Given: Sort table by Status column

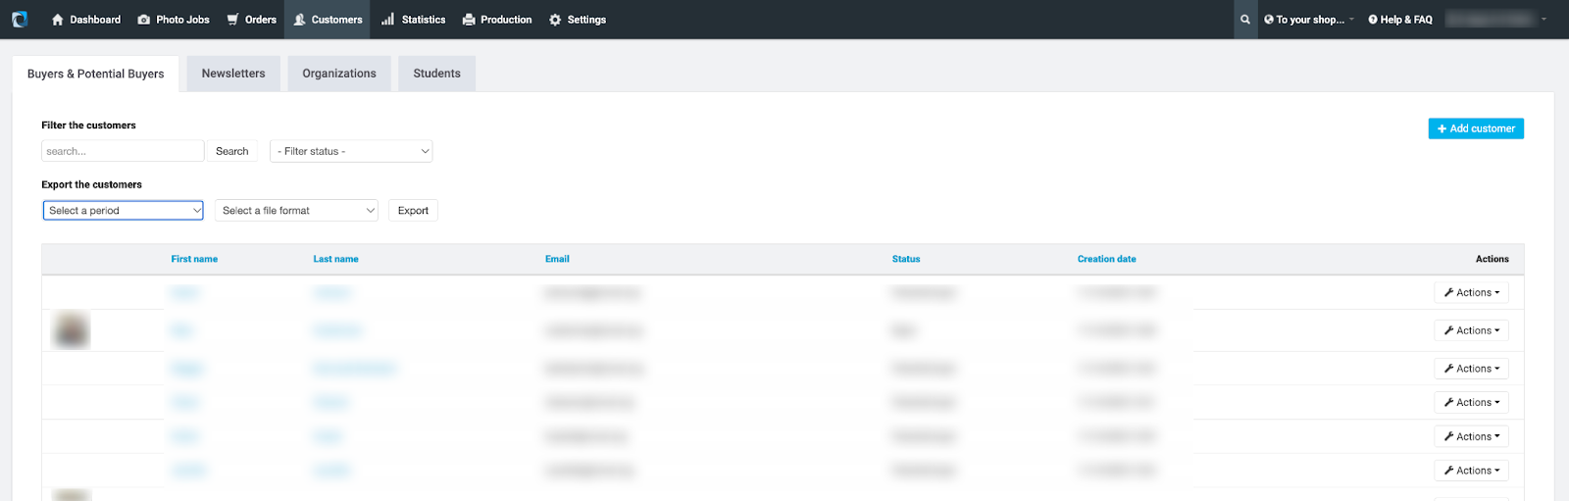Looking at the screenshot, I should pos(906,259).
